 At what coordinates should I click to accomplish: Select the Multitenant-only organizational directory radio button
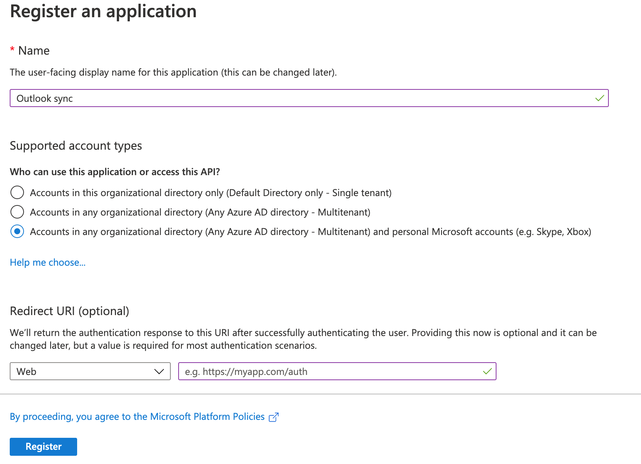17,212
